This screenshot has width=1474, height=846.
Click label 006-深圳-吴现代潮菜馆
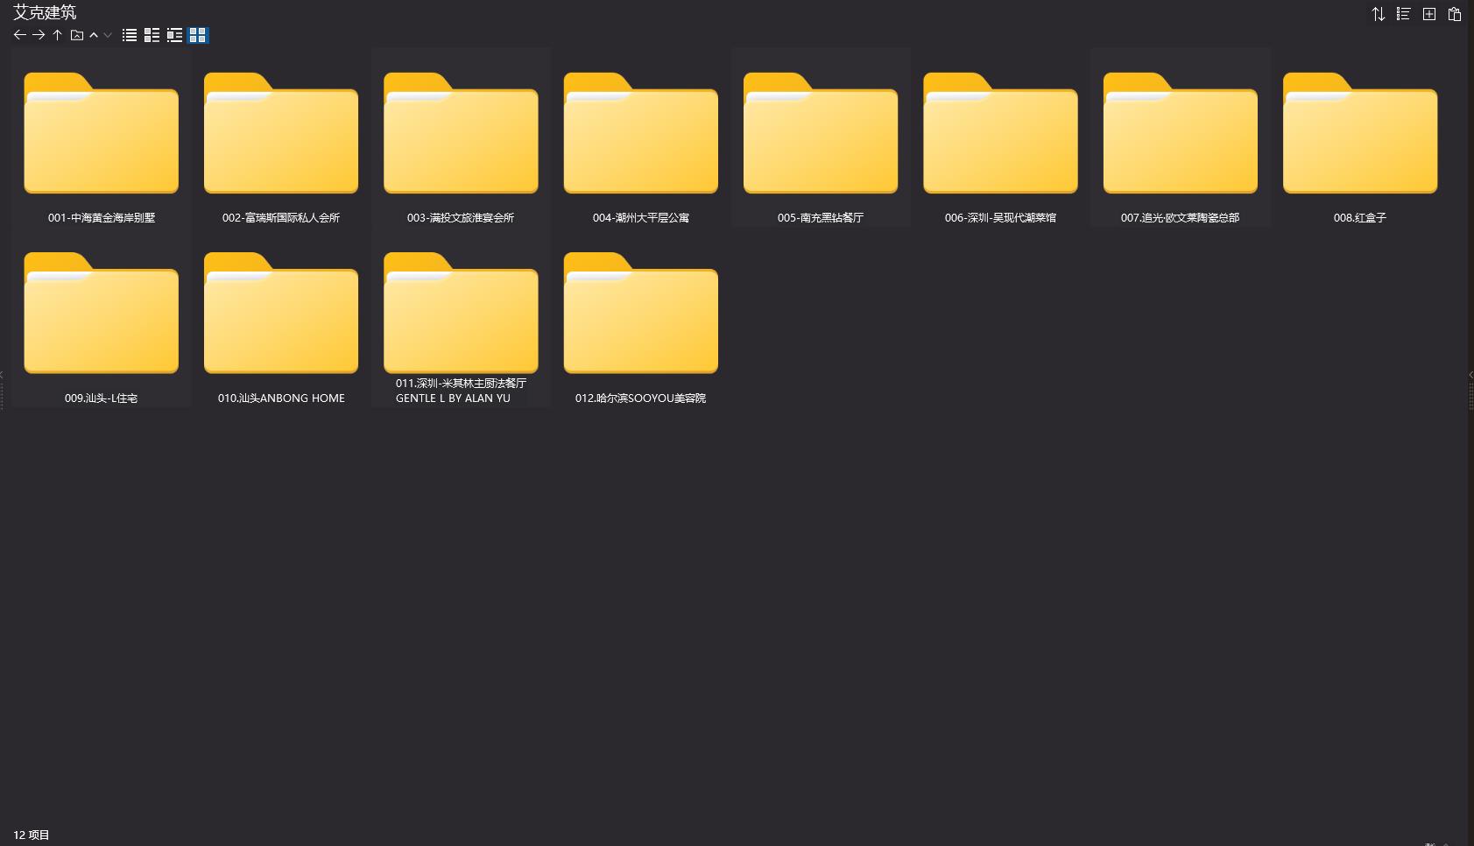[1000, 218]
